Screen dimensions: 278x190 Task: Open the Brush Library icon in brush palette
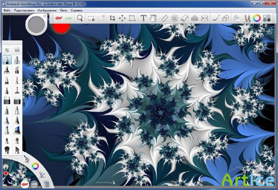17,50
